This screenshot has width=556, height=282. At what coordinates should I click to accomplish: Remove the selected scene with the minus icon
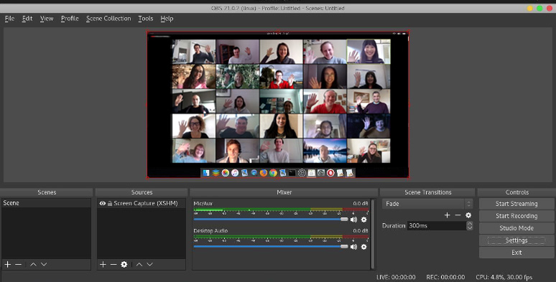19,264
